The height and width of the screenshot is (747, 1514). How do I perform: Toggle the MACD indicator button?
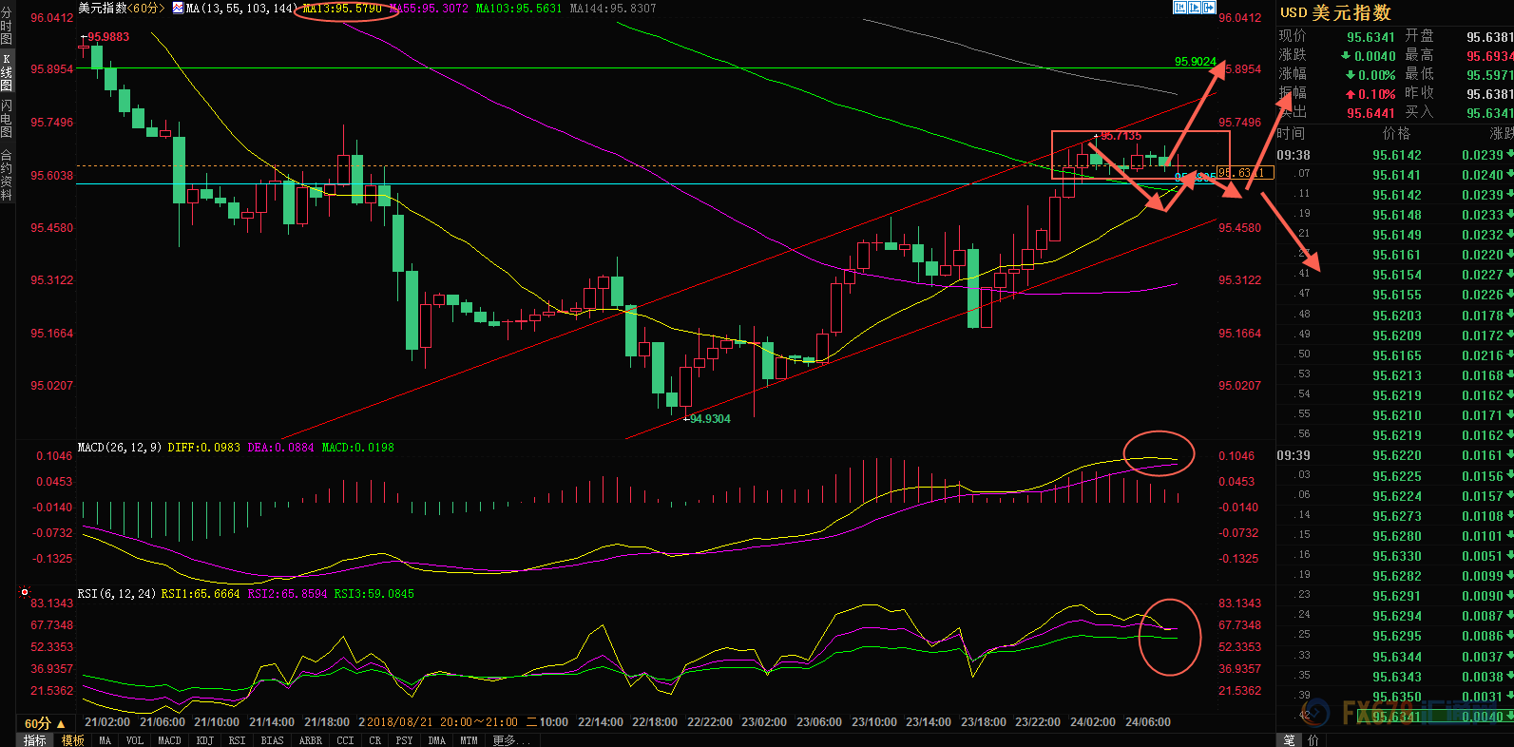tap(169, 740)
